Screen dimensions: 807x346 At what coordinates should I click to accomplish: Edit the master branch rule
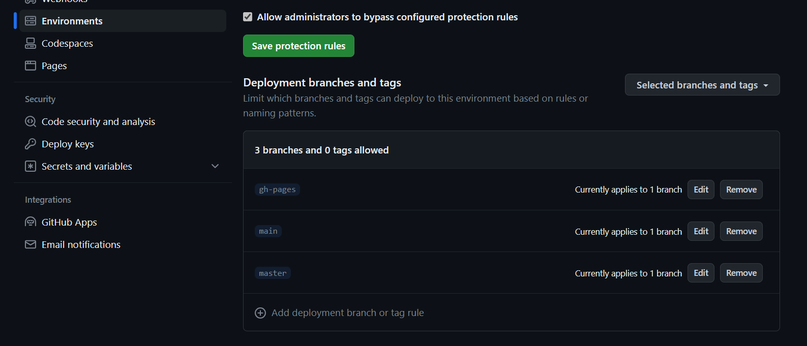click(701, 273)
